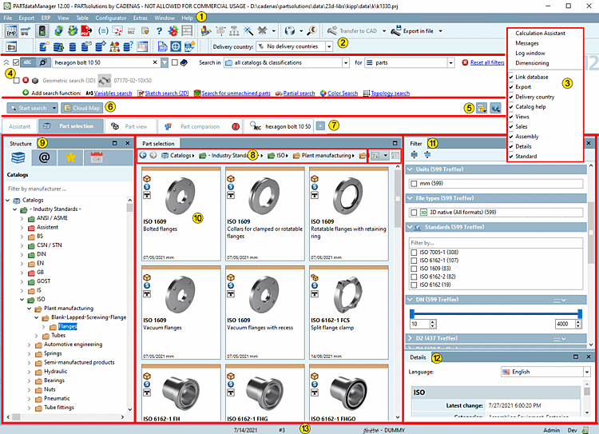Click the Filter by manufacturer field
Viewport: 599px width, 434px height.
pos(67,189)
